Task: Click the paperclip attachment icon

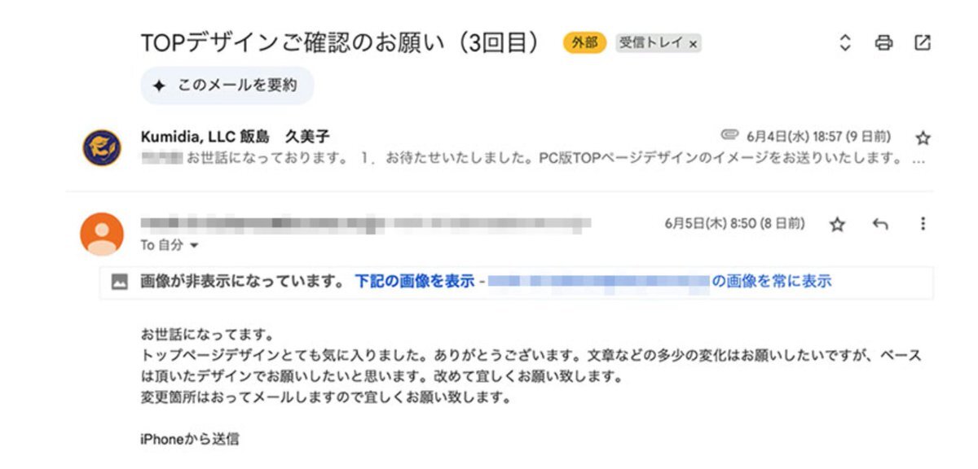Action: tap(729, 134)
